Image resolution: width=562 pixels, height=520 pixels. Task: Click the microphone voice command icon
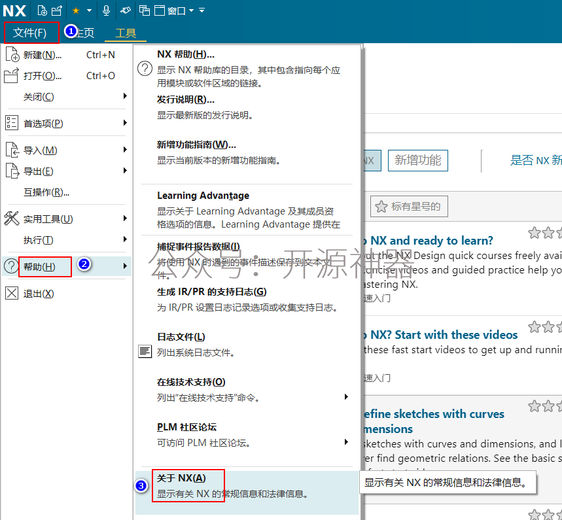coord(106,10)
